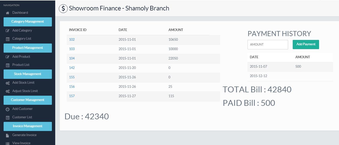Open invoice 104 link
Screen dimensions: 339x145
tap(72, 58)
